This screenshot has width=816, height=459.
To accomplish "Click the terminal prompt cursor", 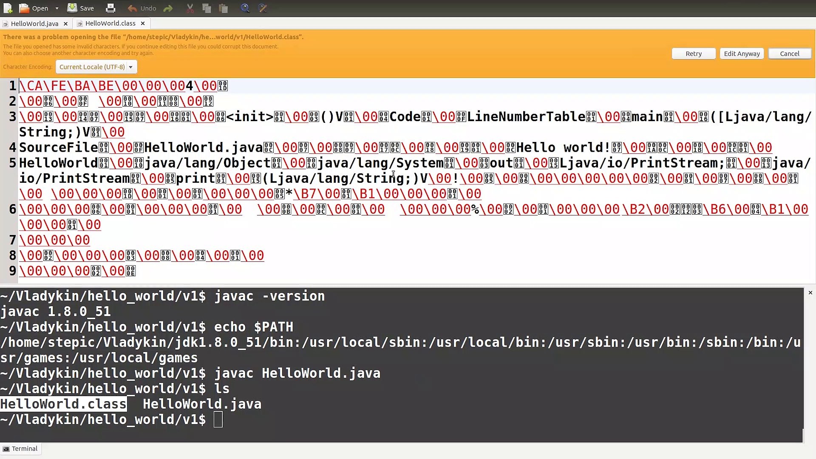I will [218, 419].
